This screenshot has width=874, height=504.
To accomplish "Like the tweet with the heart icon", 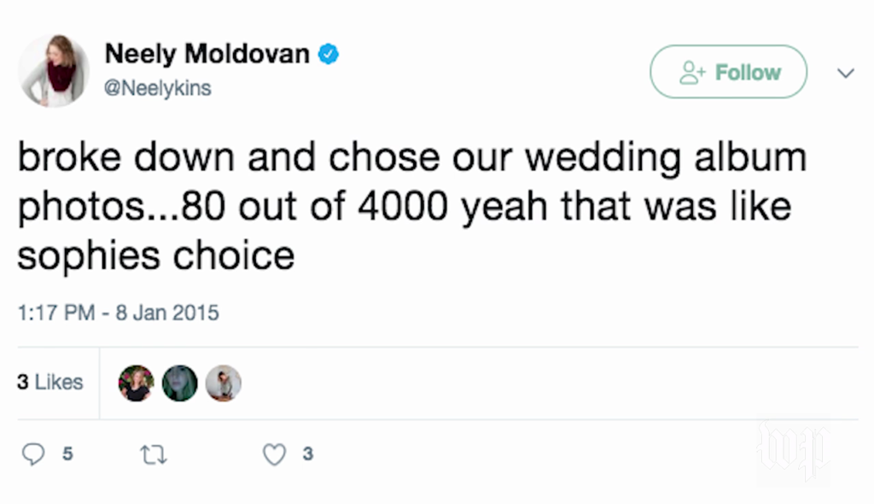I will click(274, 455).
